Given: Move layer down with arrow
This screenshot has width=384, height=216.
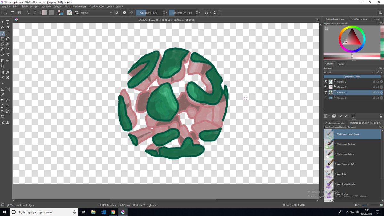Looking at the screenshot, I should point(340,116).
